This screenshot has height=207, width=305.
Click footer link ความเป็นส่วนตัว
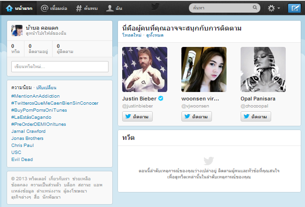click(46, 185)
